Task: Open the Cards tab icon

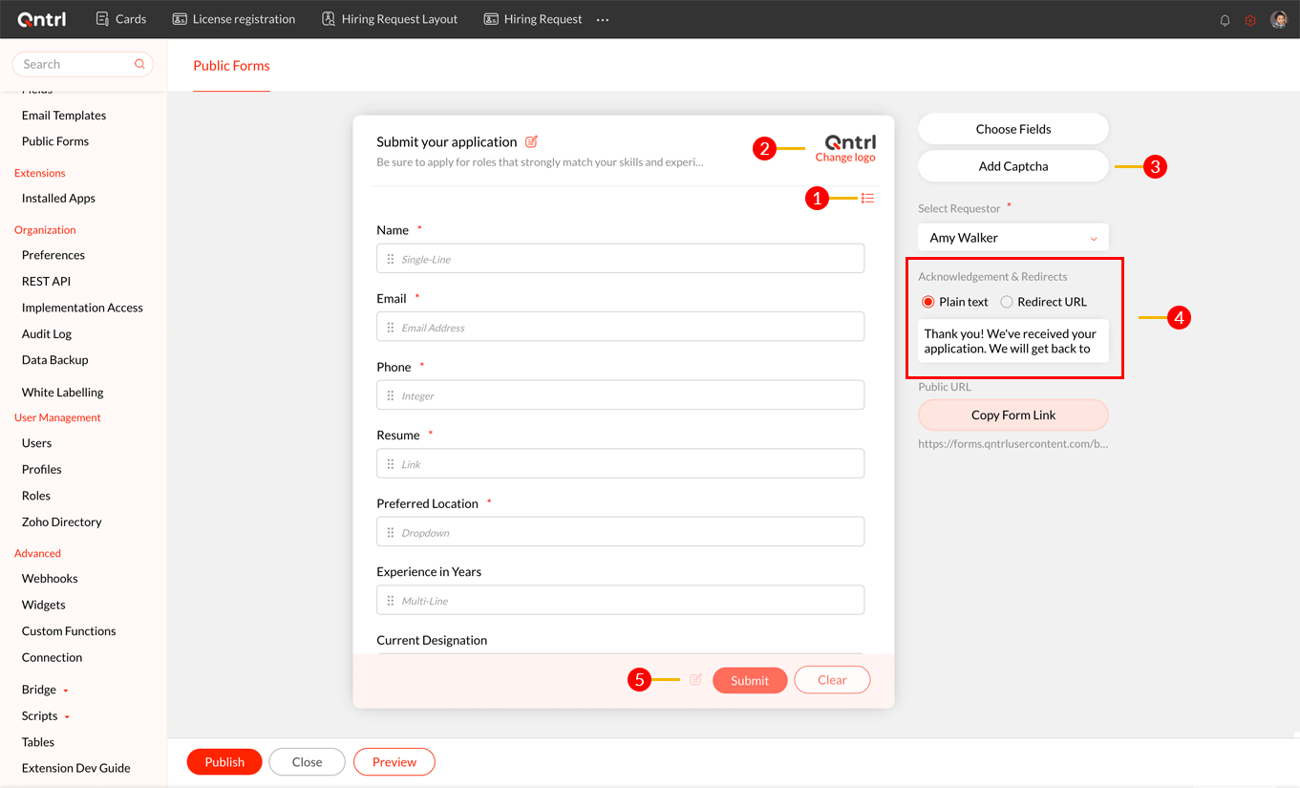Action: (x=102, y=19)
